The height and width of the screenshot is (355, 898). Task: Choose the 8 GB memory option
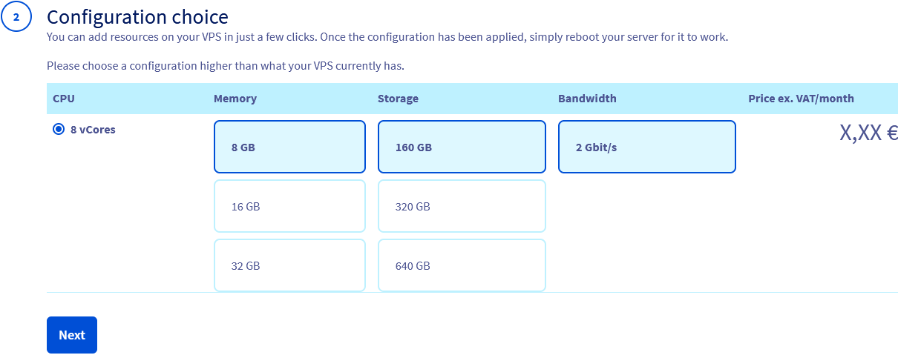(x=289, y=147)
